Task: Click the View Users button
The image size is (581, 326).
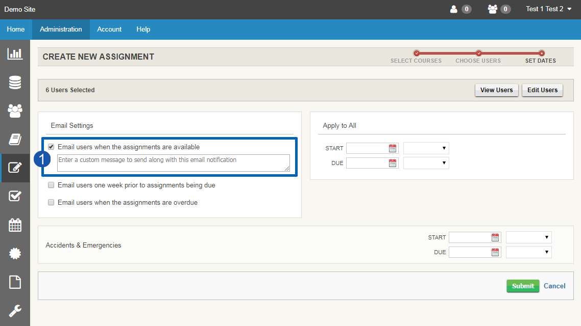Action: click(497, 90)
